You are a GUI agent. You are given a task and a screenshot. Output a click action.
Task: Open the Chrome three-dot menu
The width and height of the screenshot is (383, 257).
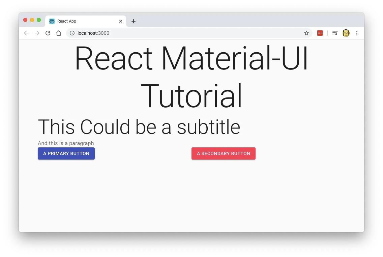tap(357, 33)
